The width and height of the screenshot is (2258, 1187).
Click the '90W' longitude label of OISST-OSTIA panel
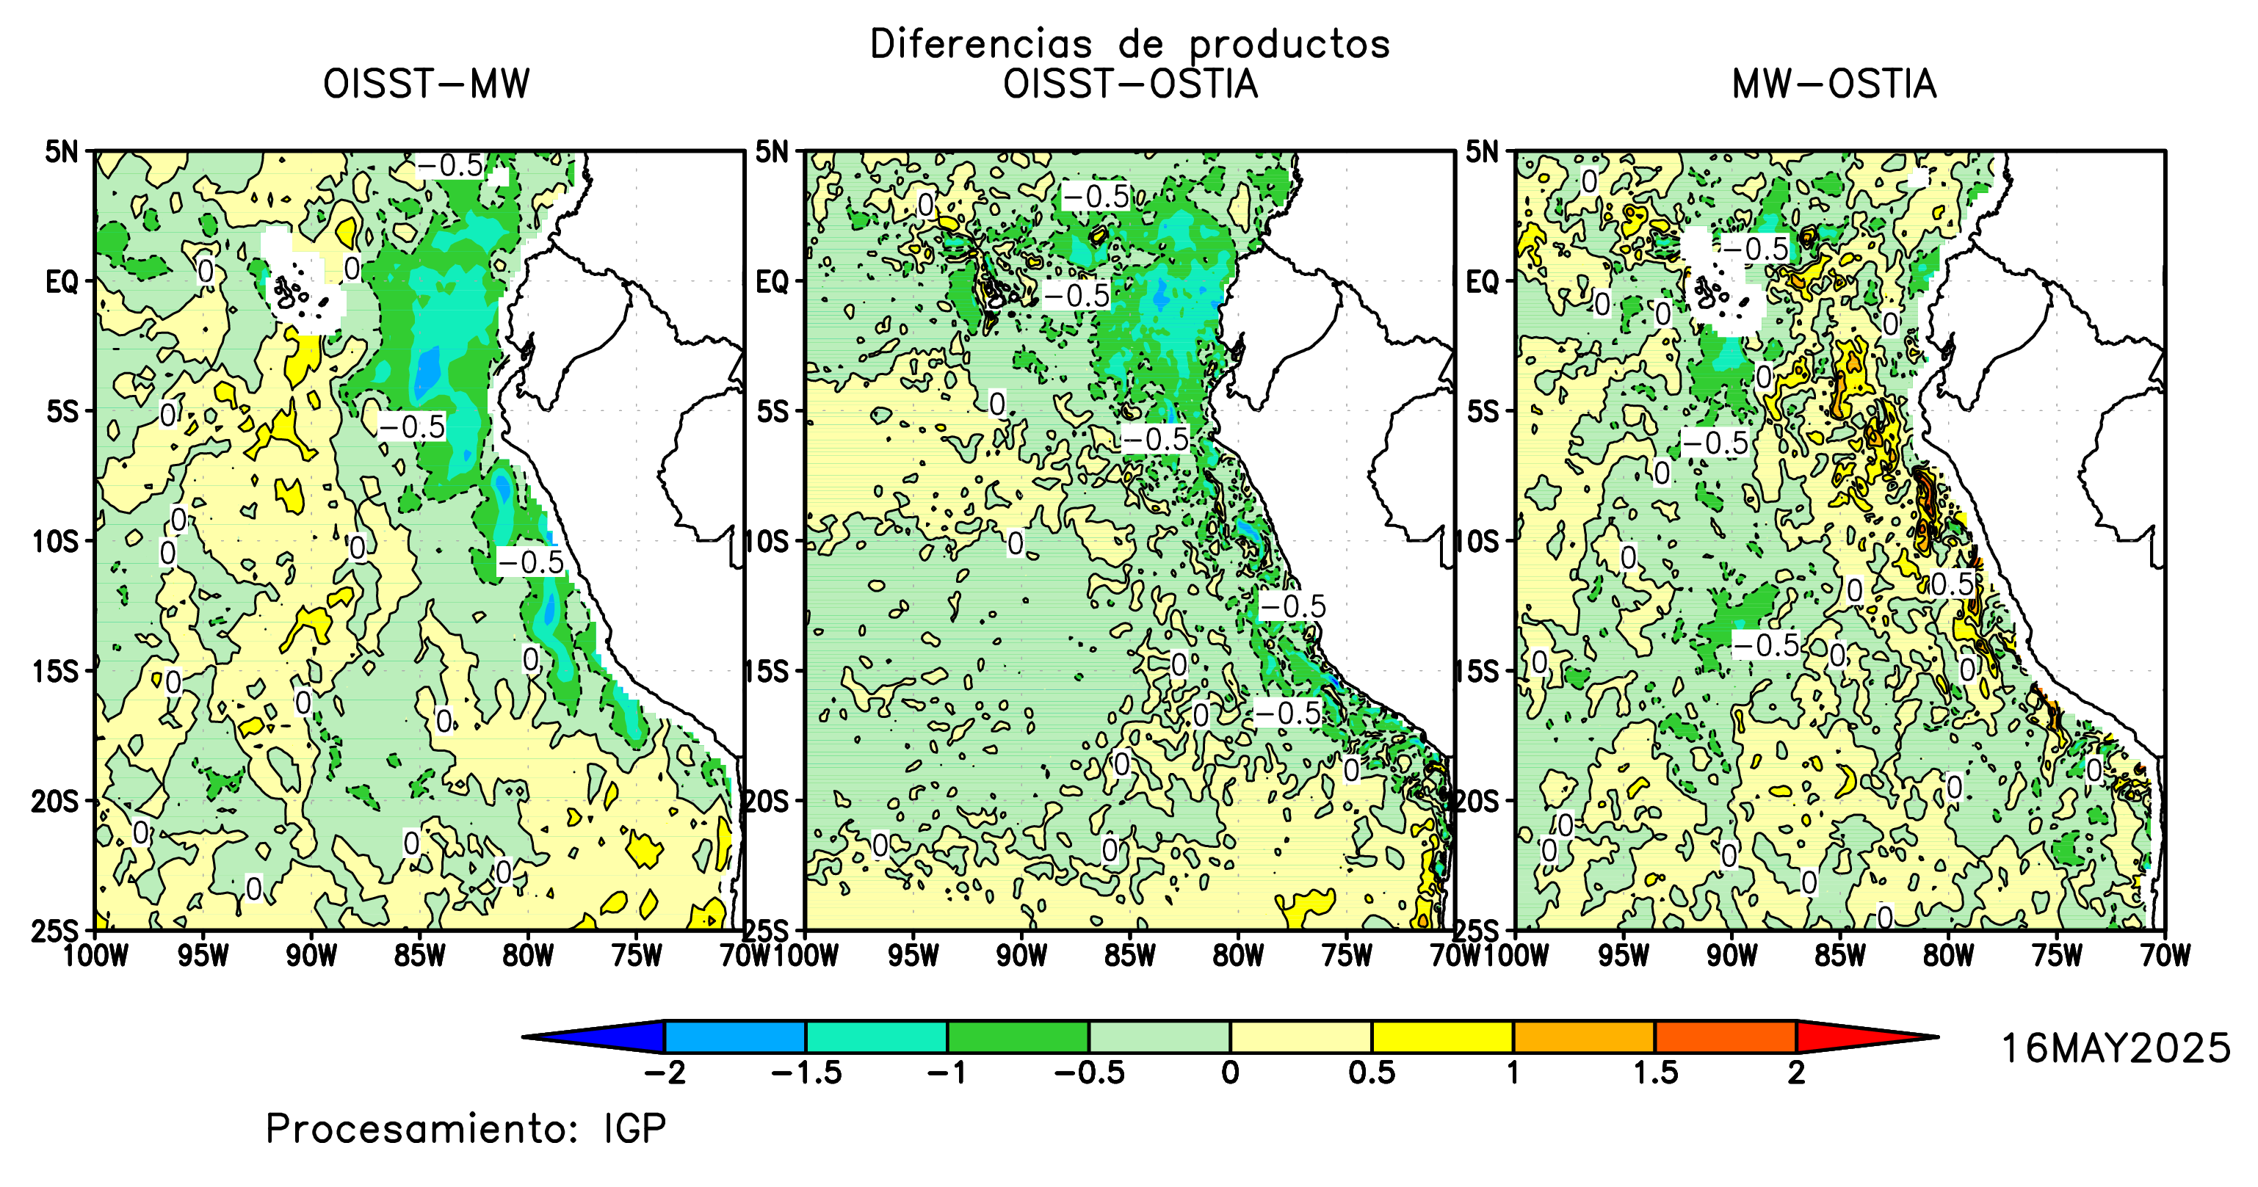point(1022,956)
